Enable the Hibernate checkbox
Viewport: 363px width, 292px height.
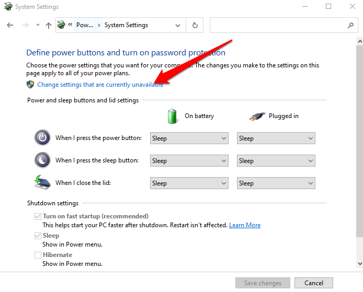(38, 255)
